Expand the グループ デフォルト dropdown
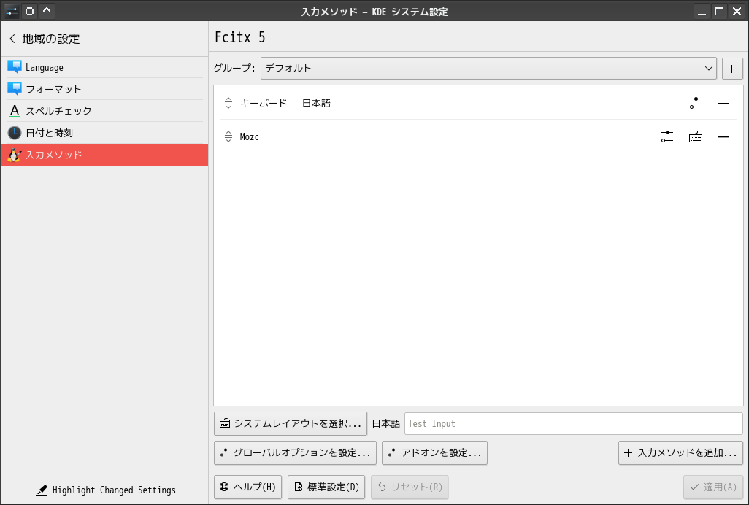Viewport: 749px width, 505px height. tap(488, 69)
